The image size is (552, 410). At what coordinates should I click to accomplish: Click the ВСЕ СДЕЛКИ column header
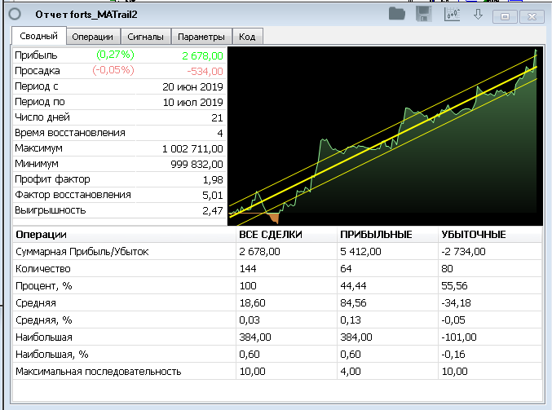coord(270,235)
